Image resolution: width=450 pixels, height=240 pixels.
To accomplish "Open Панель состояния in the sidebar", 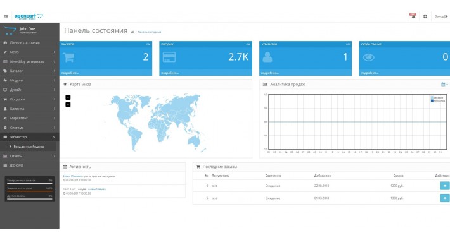I will 30,42.
